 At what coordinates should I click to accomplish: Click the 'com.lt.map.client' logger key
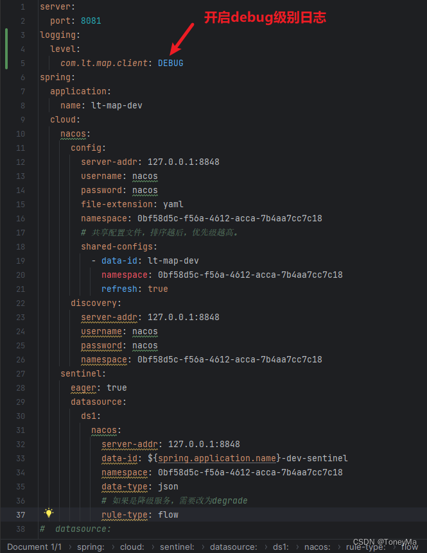(104, 63)
